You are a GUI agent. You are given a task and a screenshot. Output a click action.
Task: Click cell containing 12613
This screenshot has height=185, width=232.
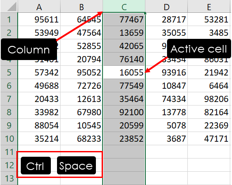coord(81,99)
